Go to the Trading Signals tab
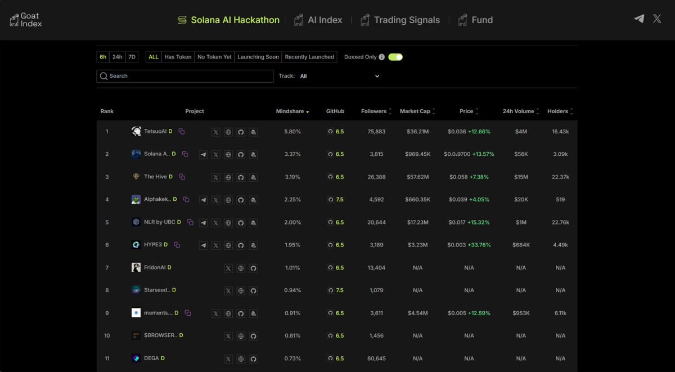Image resolution: width=675 pixels, height=372 pixels. pos(400,20)
